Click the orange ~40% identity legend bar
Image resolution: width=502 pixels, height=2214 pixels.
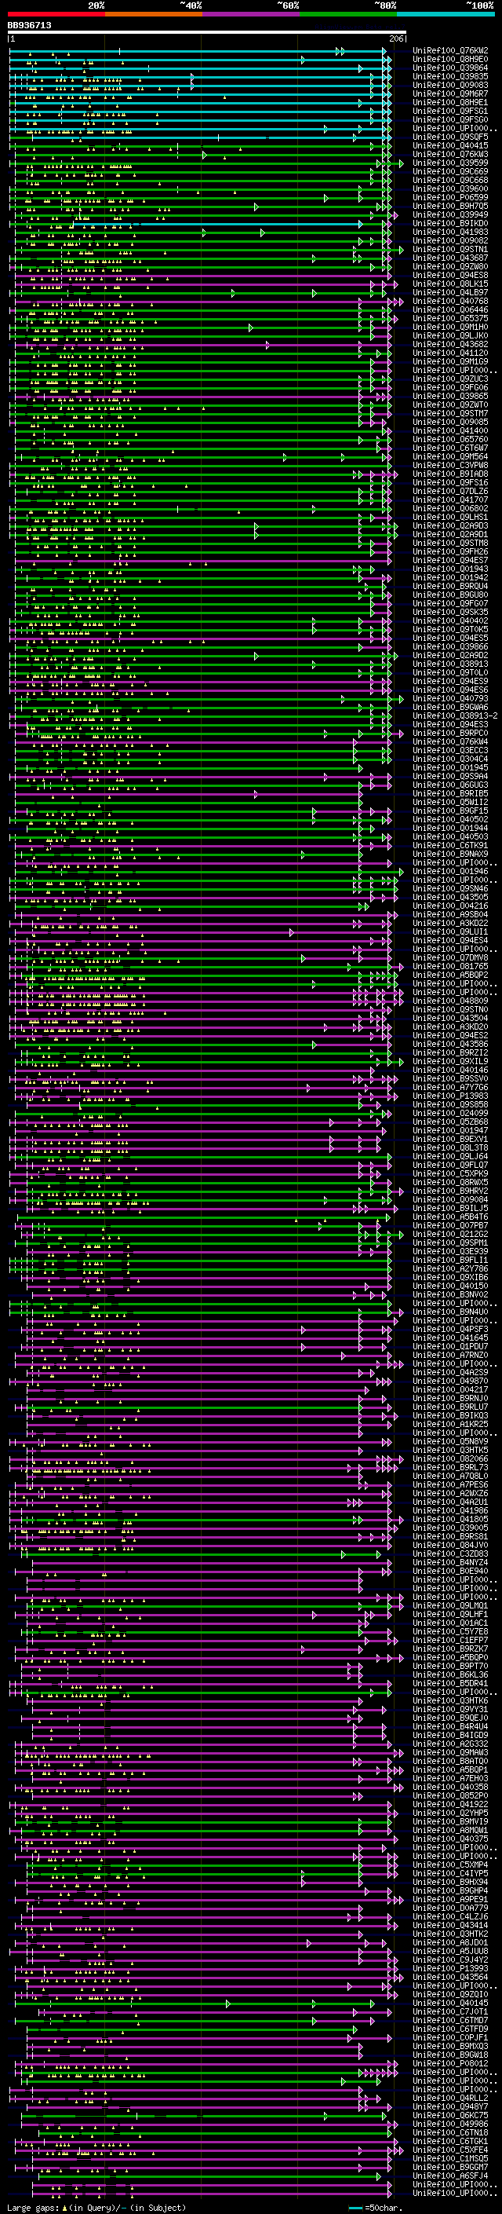pos(154,14)
